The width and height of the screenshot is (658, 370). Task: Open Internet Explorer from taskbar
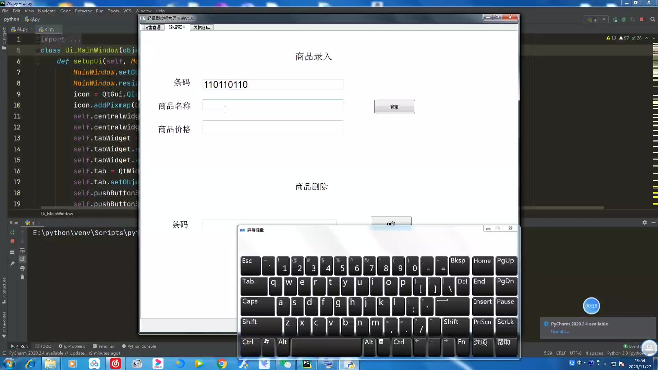click(x=30, y=364)
